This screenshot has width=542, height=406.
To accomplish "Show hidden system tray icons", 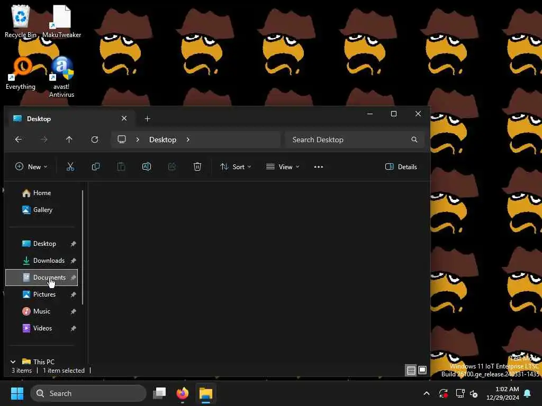I will pyautogui.click(x=427, y=393).
